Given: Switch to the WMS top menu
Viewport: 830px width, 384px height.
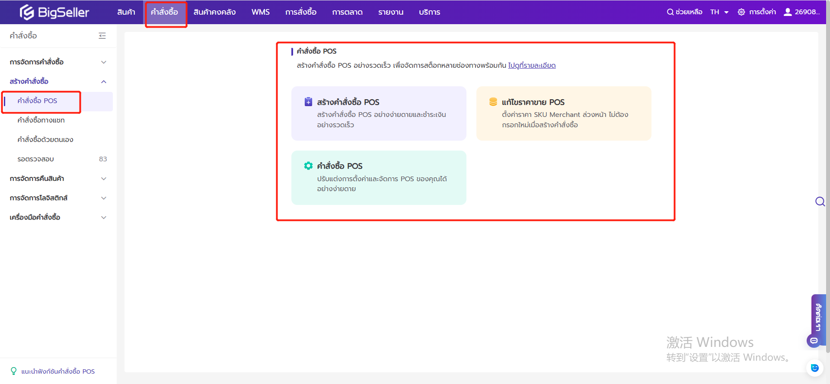Looking at the screenshot, I should (x=260, y=12).
